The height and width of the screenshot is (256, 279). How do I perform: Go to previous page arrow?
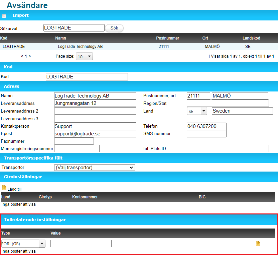click(22, 56)
